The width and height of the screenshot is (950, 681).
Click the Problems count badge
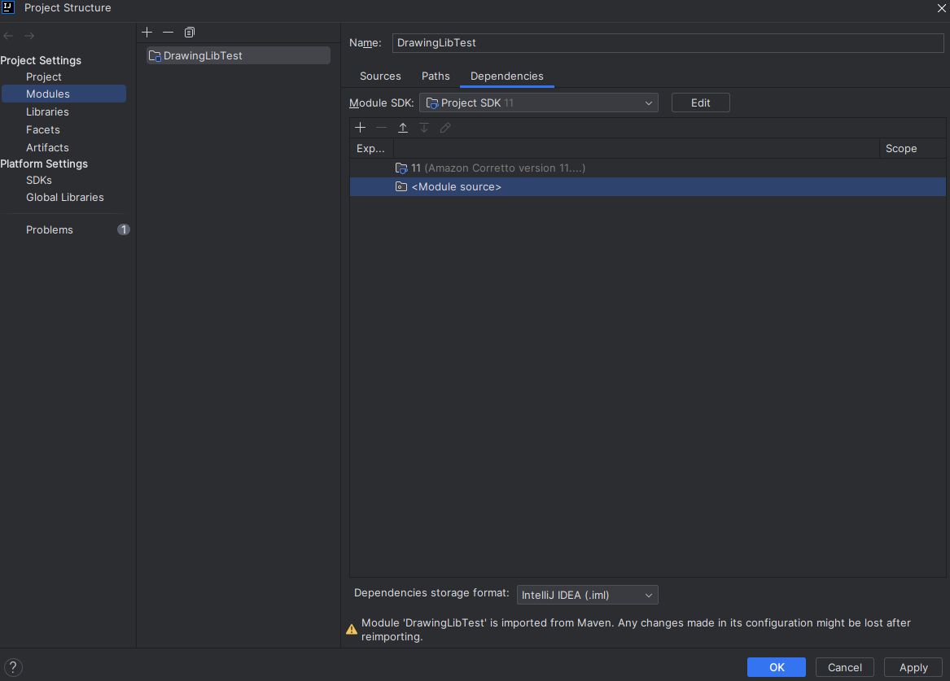click(x=124, y=229)
